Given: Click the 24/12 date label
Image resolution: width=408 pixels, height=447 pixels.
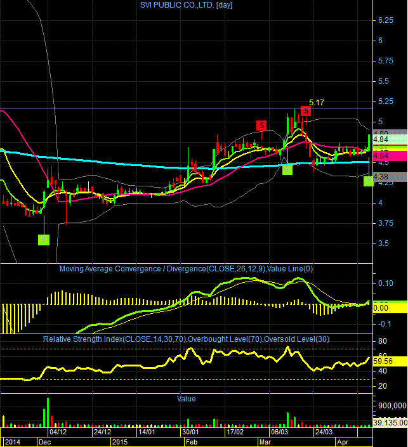Looking at the screenshot, I should click(102, 432).
